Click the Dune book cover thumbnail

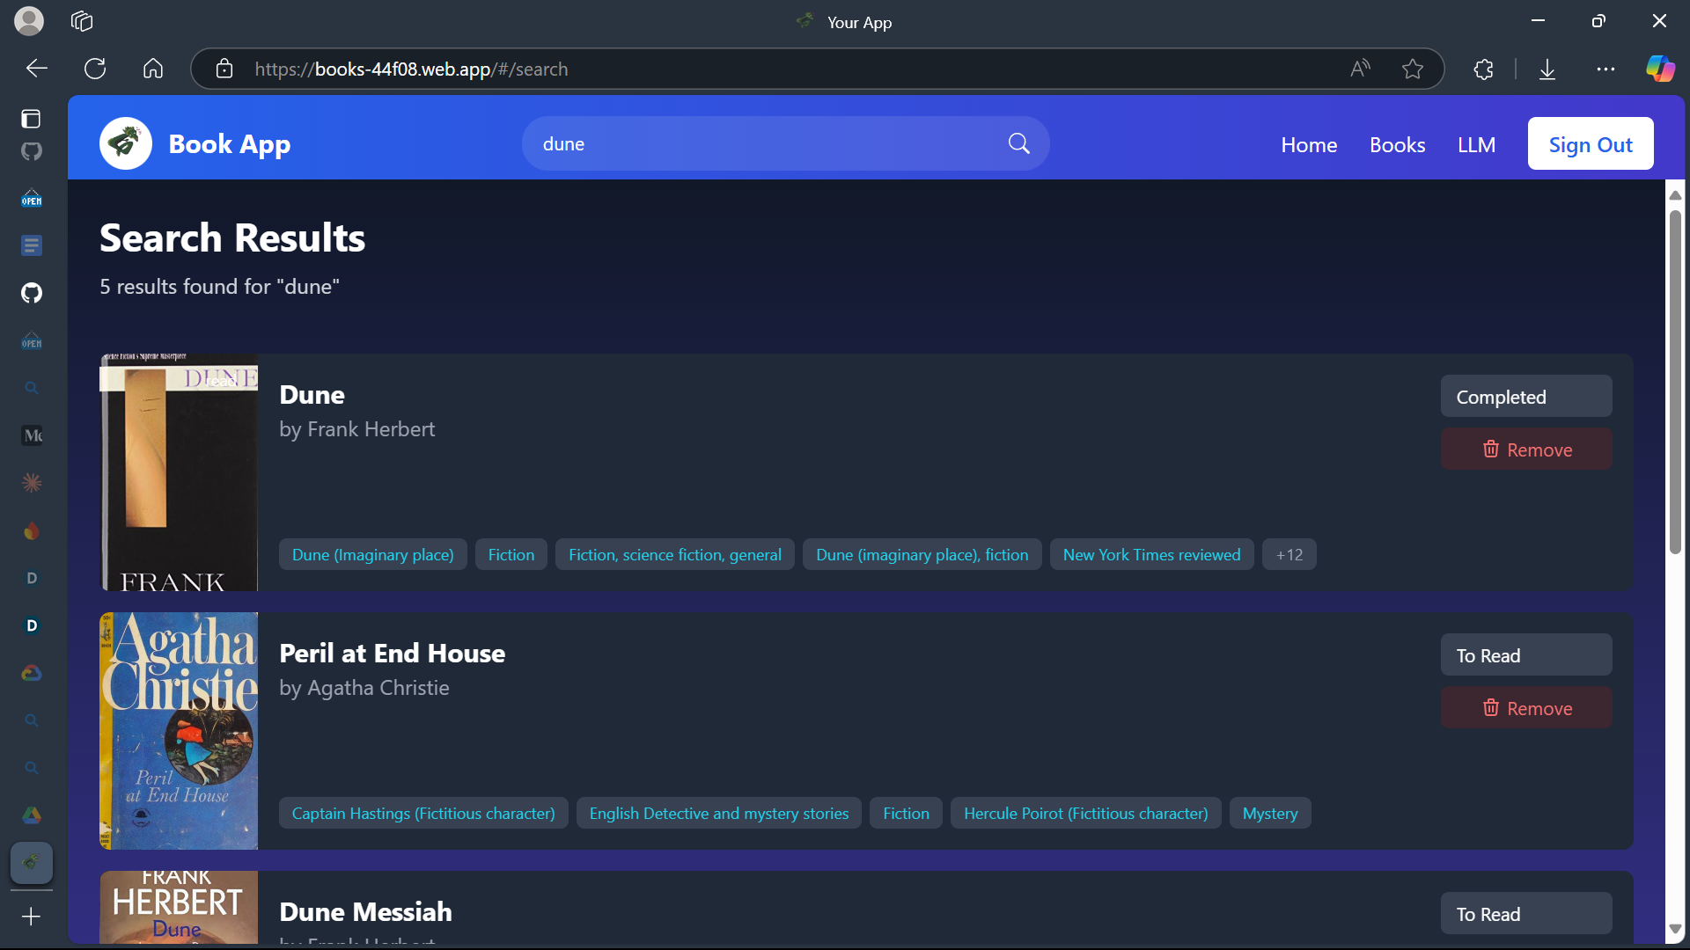pos(179,472)
